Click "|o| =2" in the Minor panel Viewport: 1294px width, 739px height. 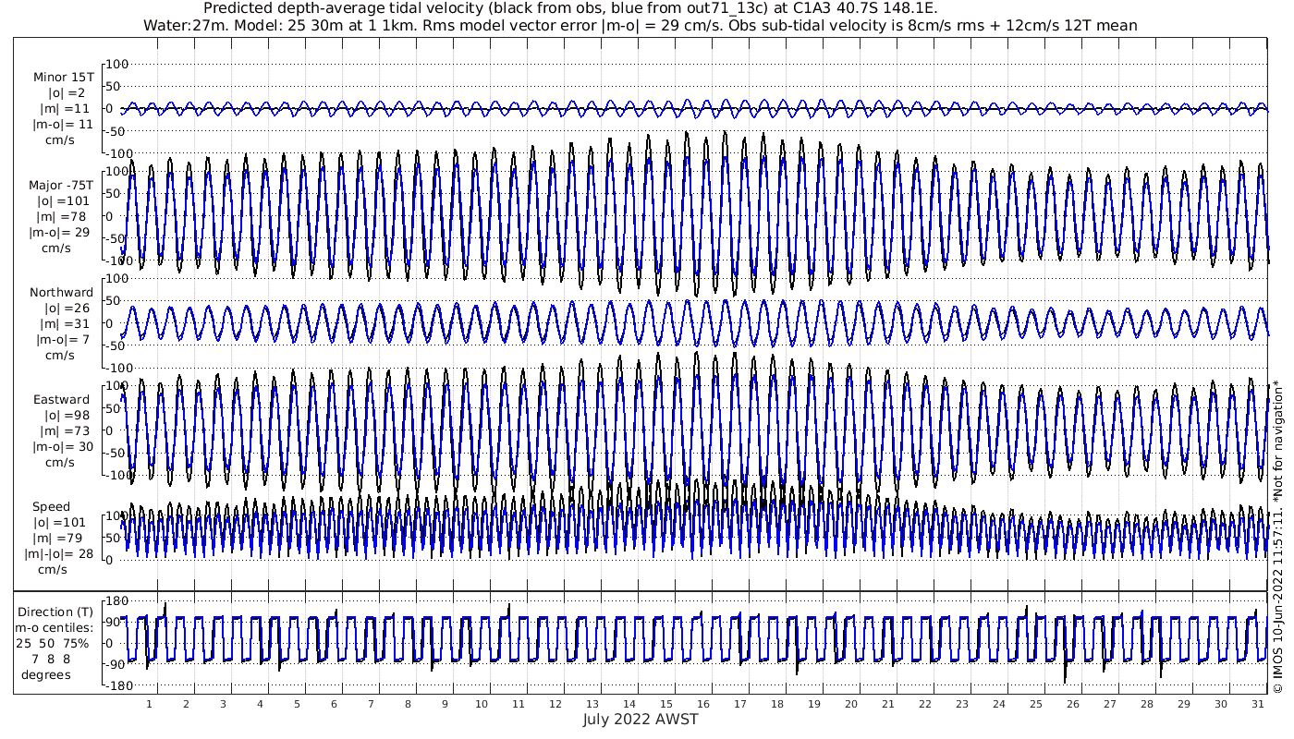pyautogui.click(x=67, y=93)
